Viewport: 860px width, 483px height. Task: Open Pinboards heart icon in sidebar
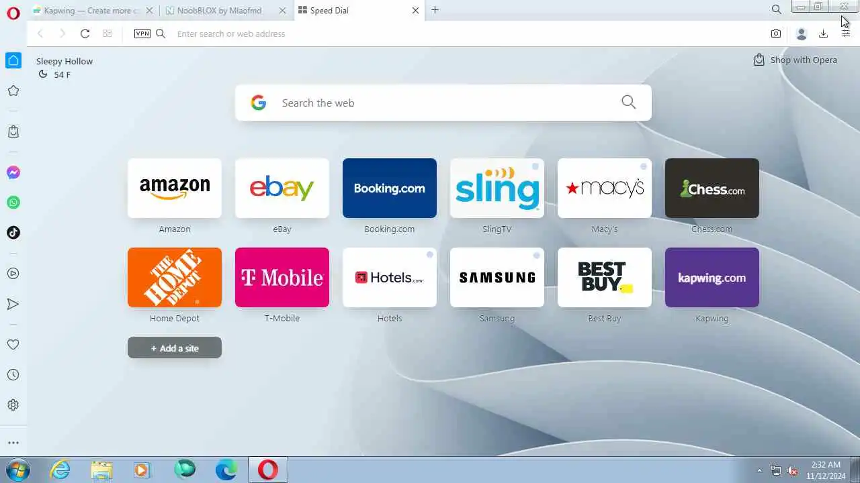coord(13,345)
